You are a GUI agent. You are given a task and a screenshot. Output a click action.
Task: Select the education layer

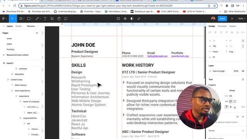(x=19, y=74)
